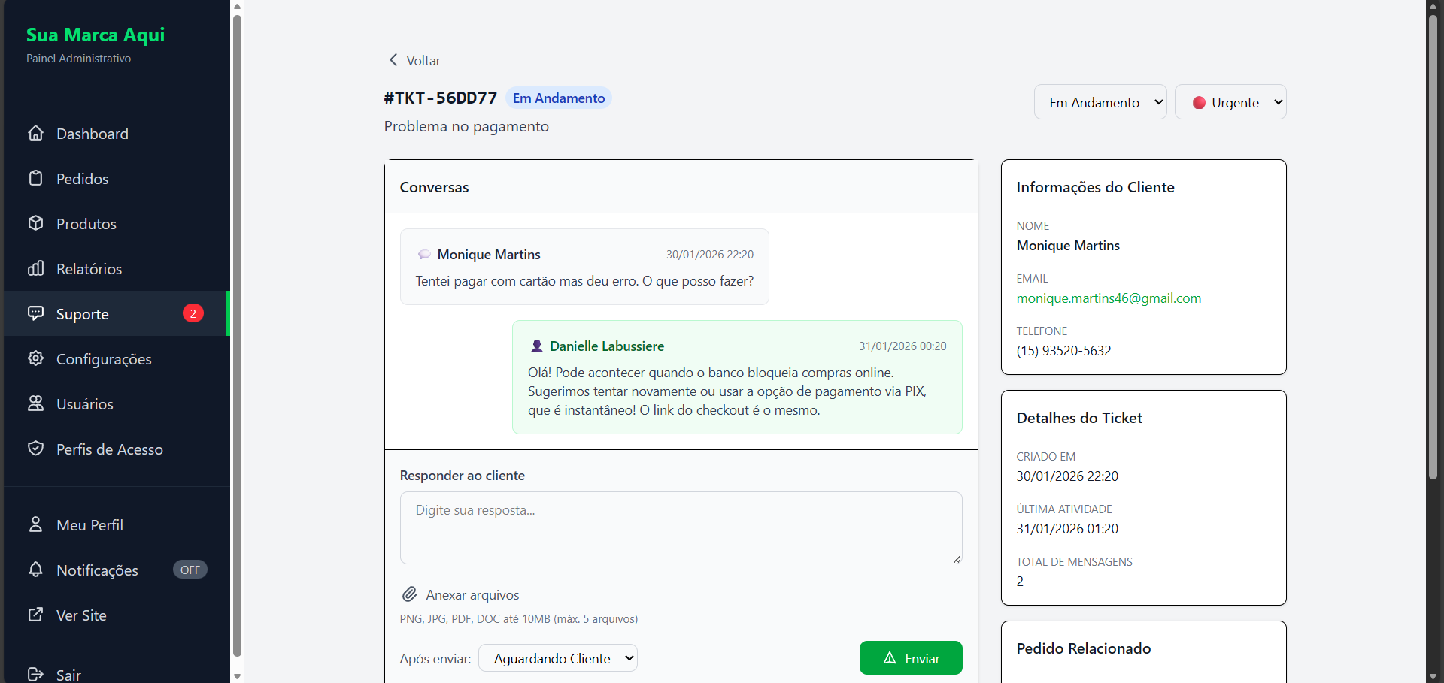This screenshot has height=683, width=1444.
Task: Open the Em Andamento status dropdown
Action: 1100,103
